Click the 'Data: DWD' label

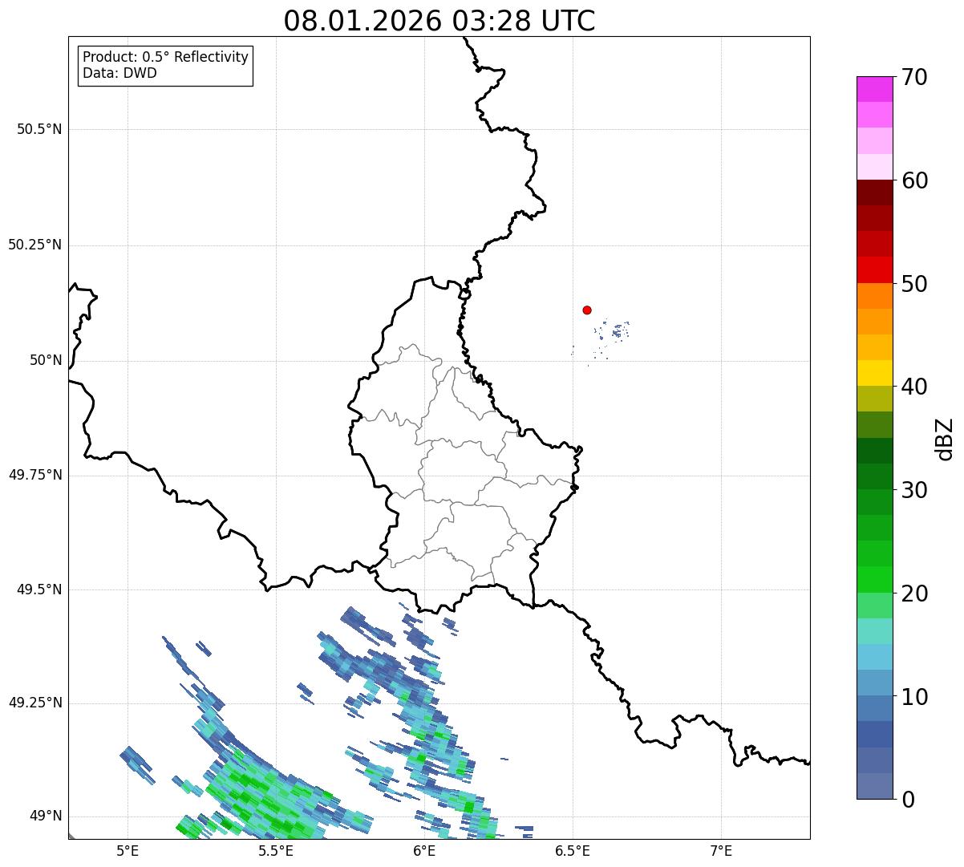[119, 73]
